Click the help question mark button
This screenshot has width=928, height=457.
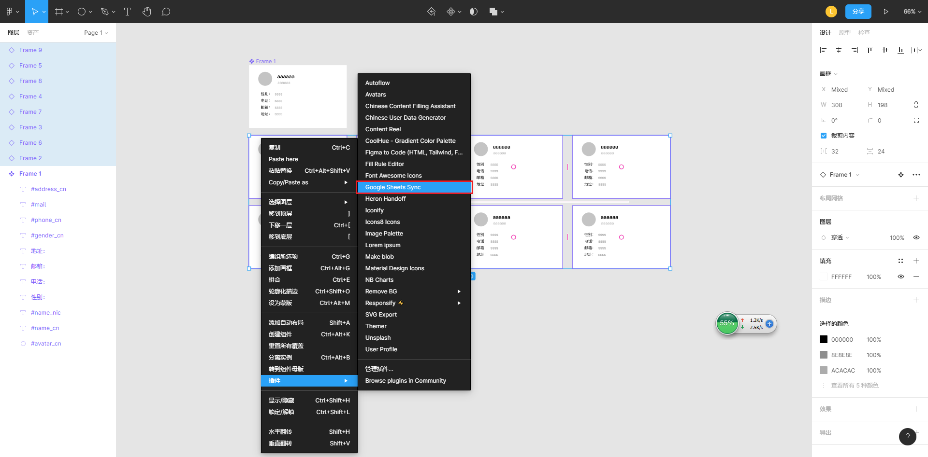pyautogui.click(x=907, y=436)
